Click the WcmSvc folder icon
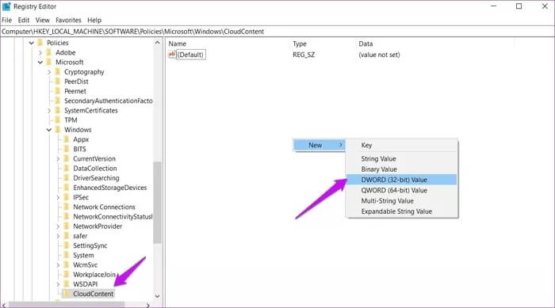The image size is (555, 308). tap(67, 265)
